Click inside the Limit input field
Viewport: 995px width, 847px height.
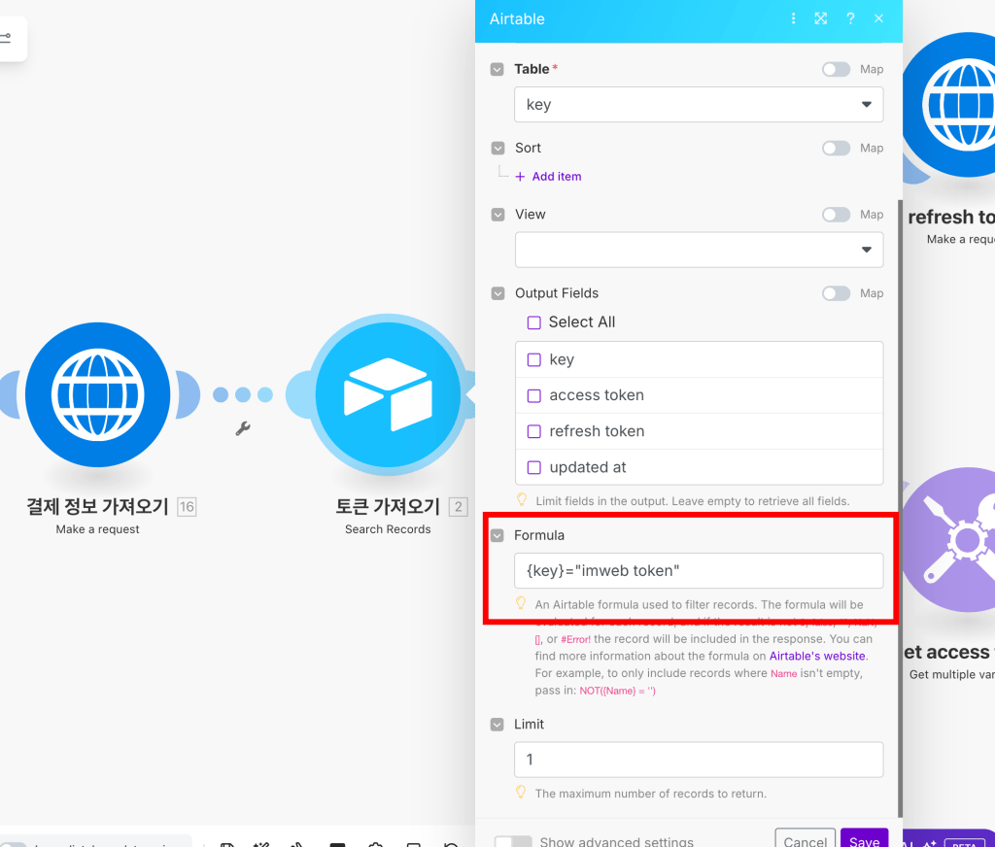[x=698, y=760]
